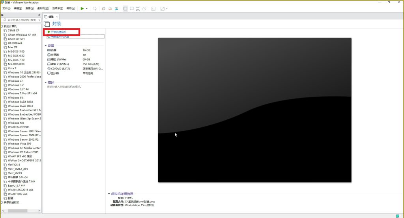Image resolution: width=404 pixels, height=218 pixels.
Task: Open the snapshot manager icon
Action: 117,8
